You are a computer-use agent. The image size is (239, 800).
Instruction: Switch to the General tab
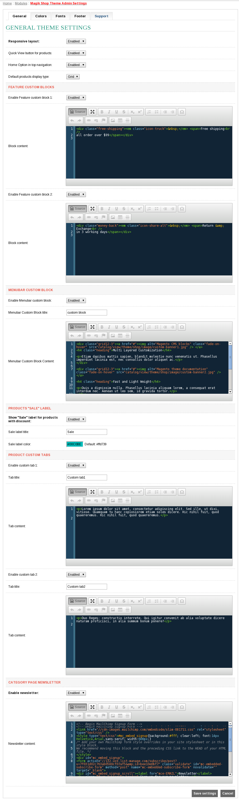point(19,16)
